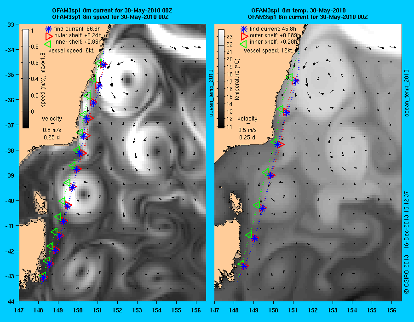Click the '23' tick on temperature colorbar

(230, 37)
